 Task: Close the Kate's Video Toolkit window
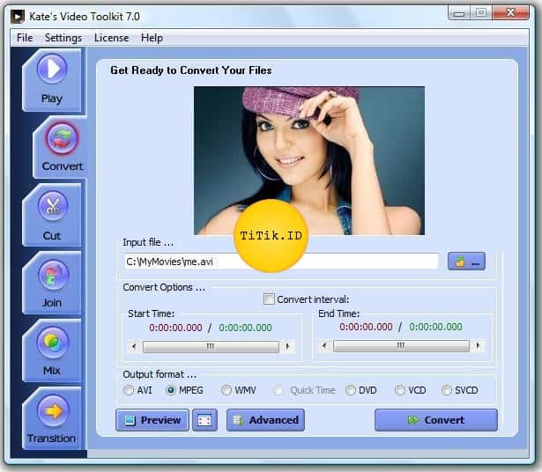point(511,13)
